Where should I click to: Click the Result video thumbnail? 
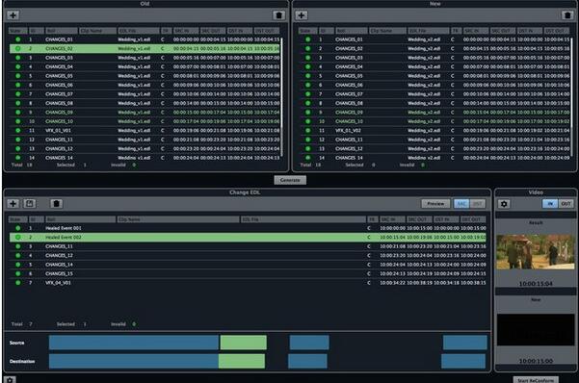(x=536, y=251)
